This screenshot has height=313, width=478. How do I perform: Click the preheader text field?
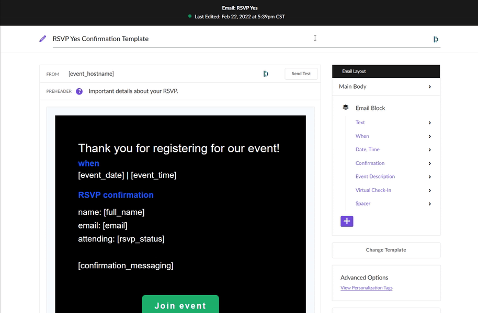[x=201, y=91]
